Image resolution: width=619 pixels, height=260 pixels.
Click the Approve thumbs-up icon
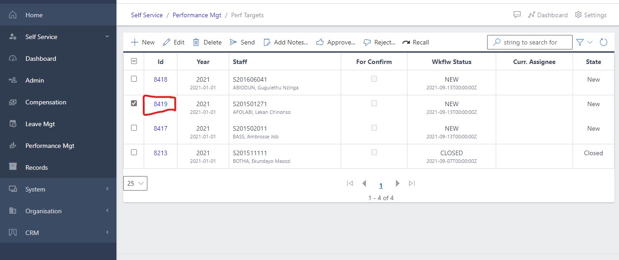pyautogui.click(x=320, y=42)
